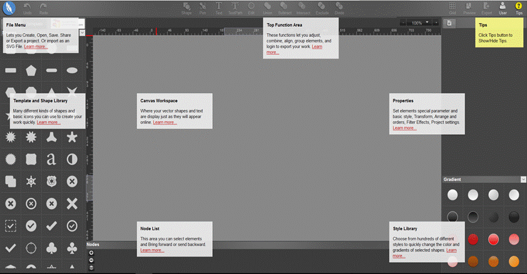
Task: Pick the circle with nodes shape
Action: tap(31, 248)
